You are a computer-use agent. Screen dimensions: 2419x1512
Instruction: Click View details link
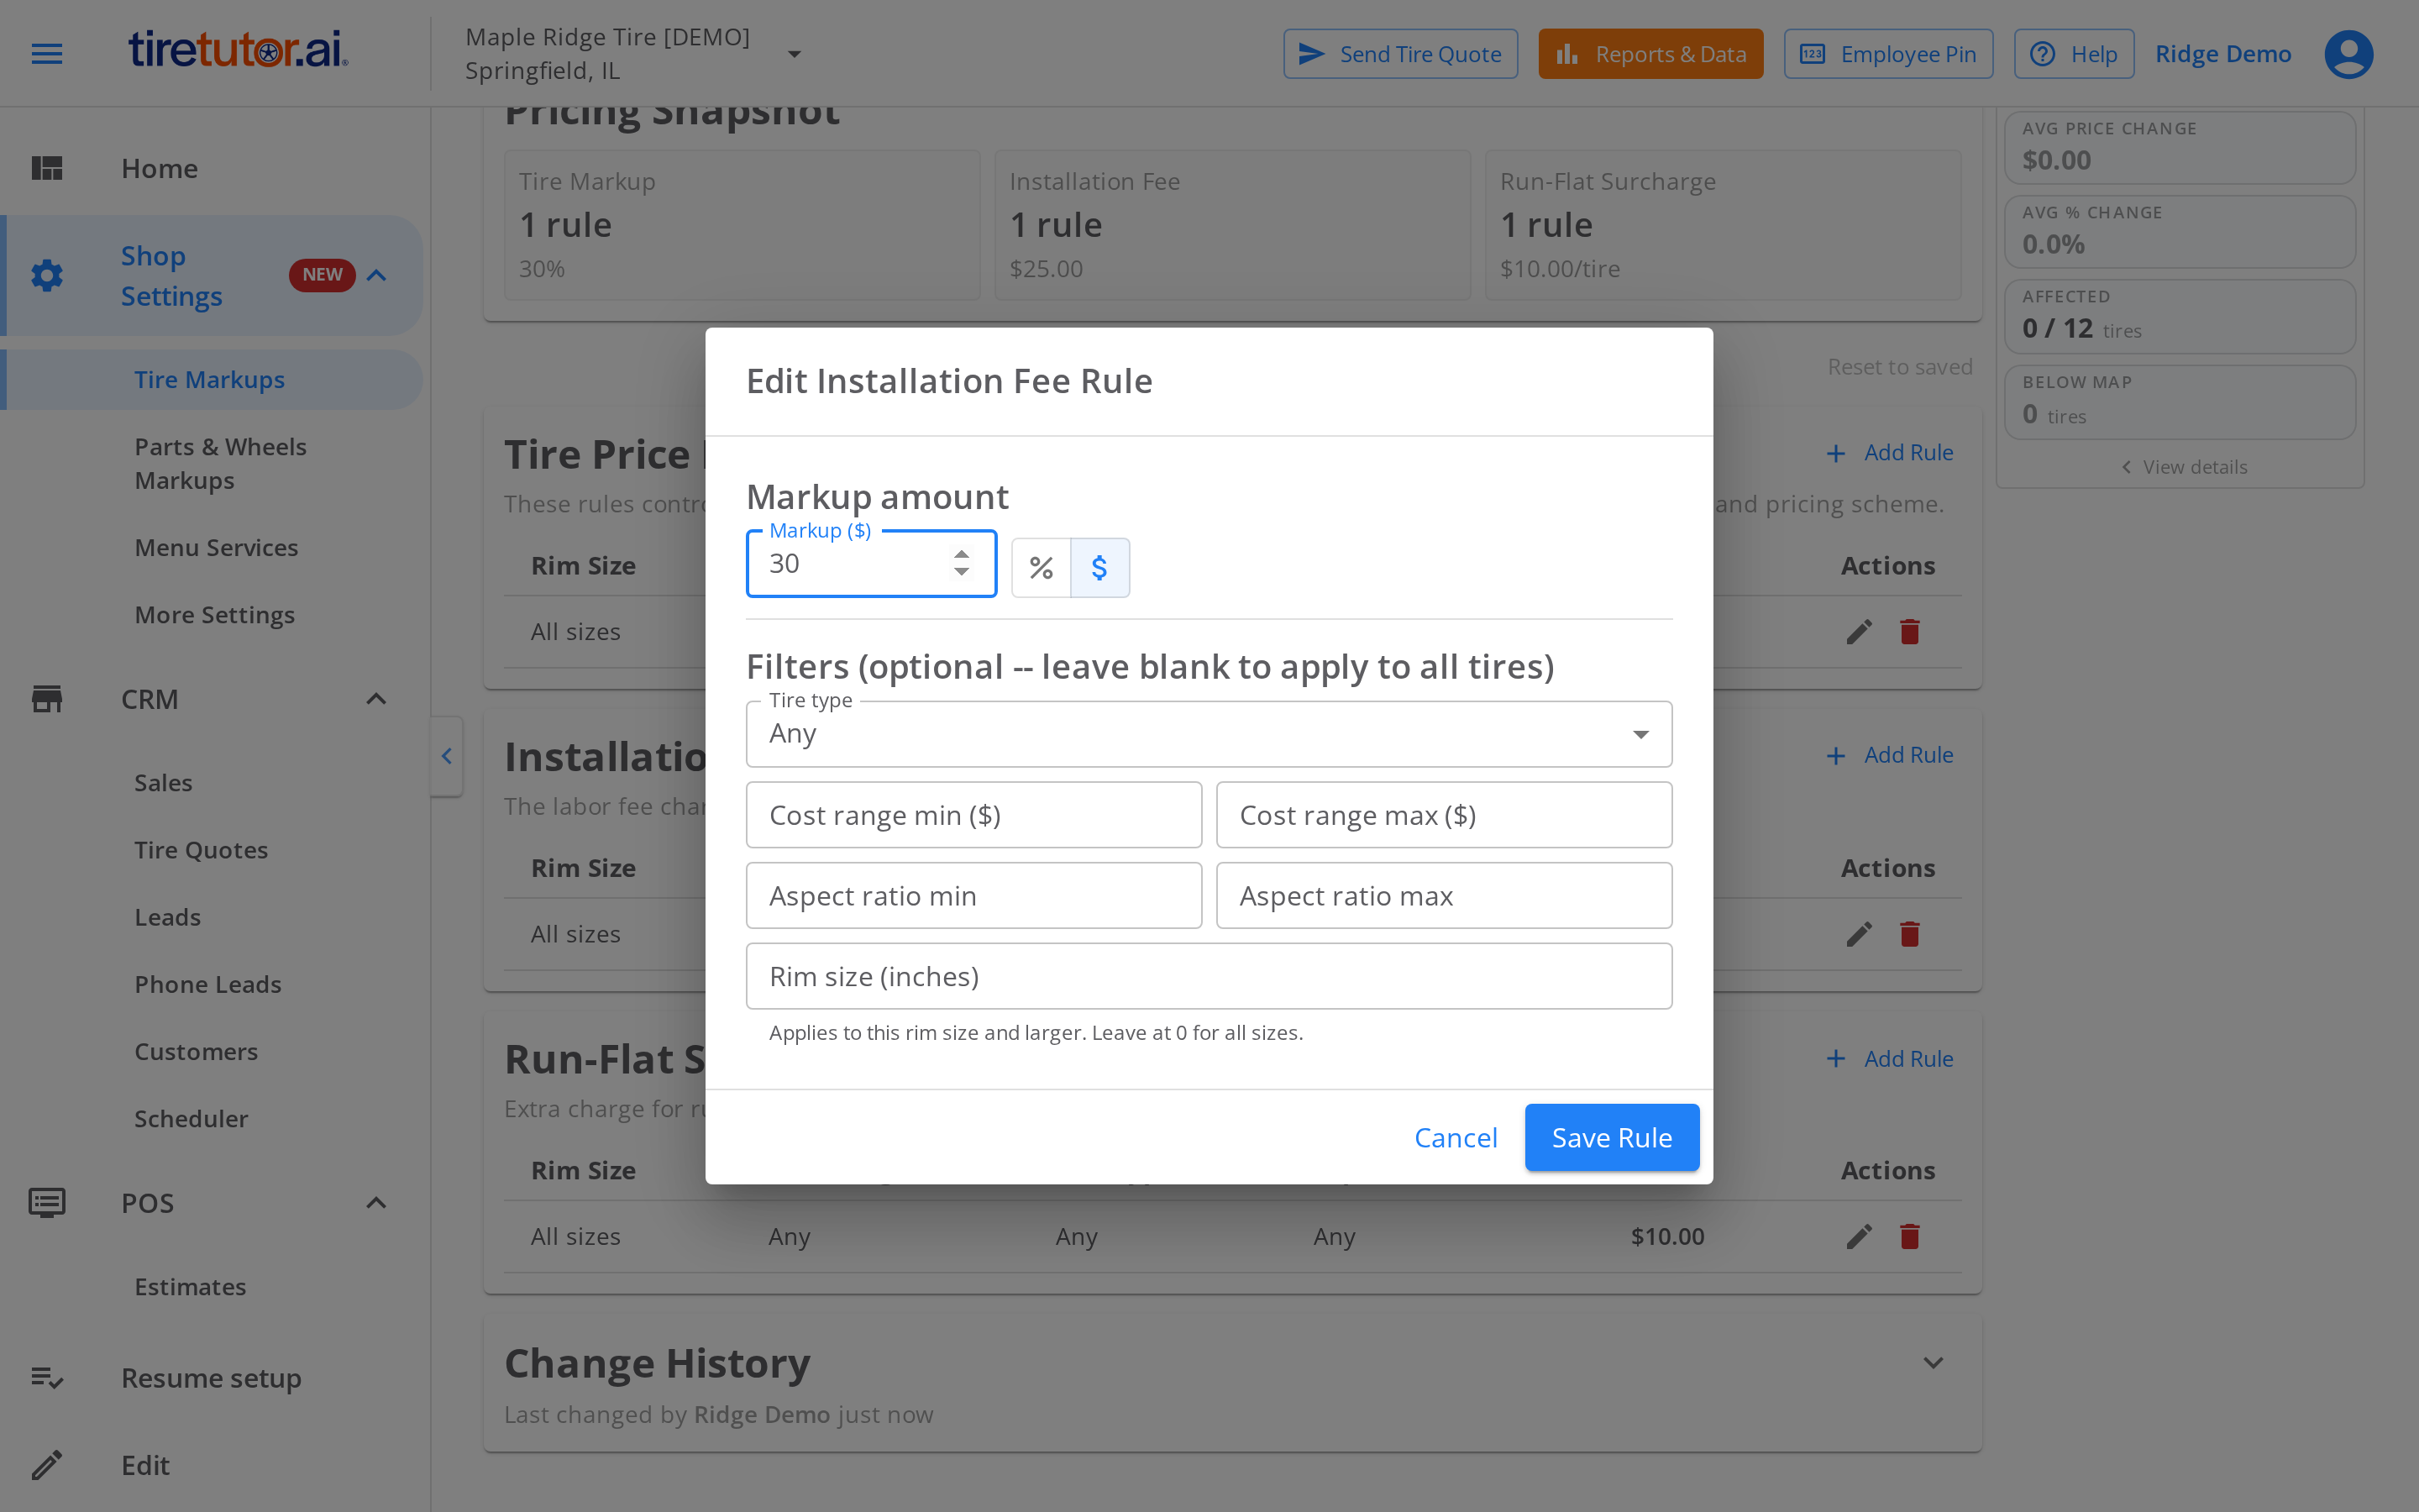click(2184, 467)
